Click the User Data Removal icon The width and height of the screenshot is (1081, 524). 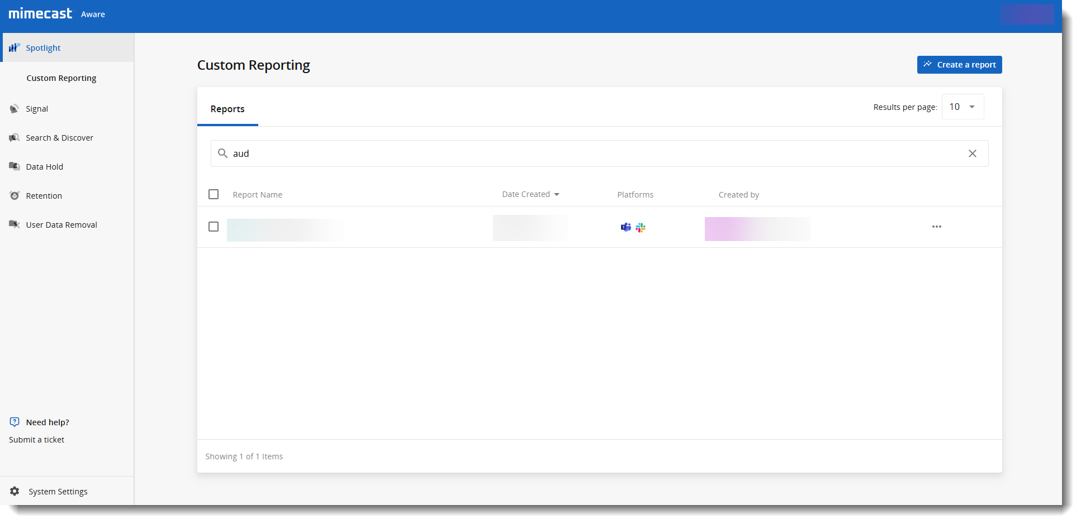15,224
